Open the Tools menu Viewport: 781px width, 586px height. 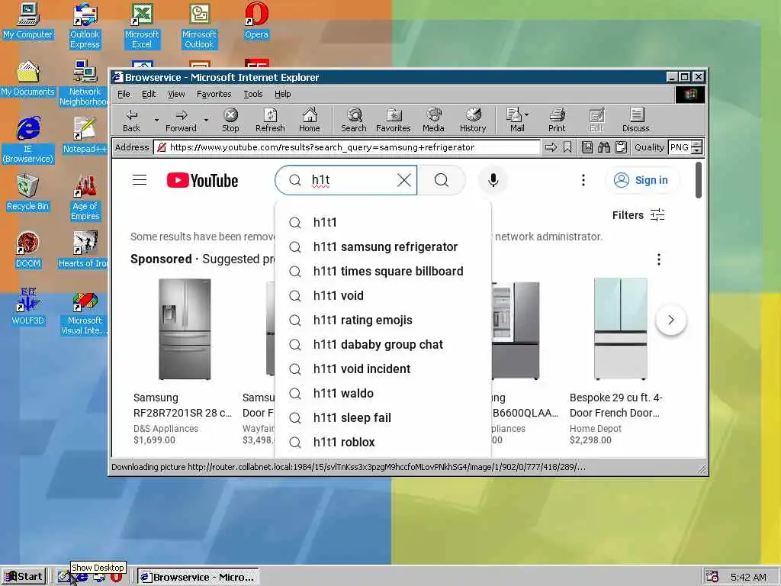pos(253,94)
